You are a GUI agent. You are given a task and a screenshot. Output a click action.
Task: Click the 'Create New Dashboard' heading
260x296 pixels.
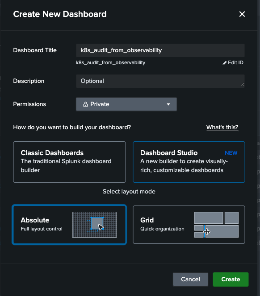(x=60, y=14)
